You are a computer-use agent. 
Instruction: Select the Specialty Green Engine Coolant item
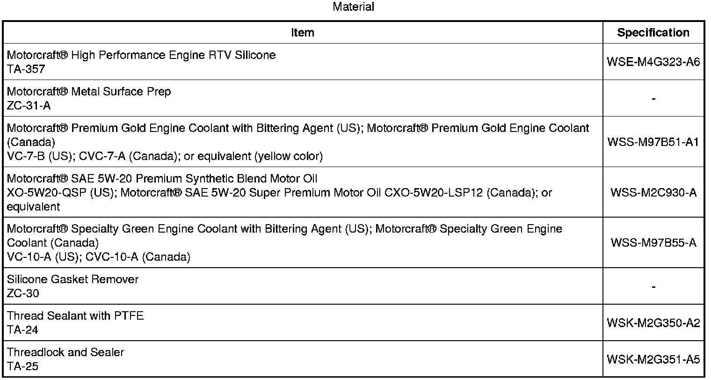[284, 229]
